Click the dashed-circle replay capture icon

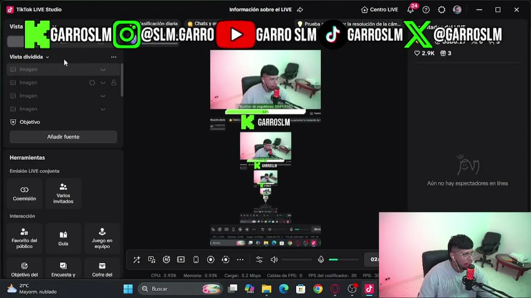(x=225, y=260)
